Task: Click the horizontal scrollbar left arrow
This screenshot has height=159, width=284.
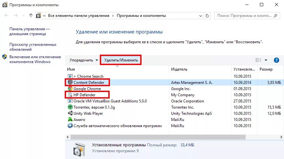Action: pyautogui.click(x=68, y=137)
